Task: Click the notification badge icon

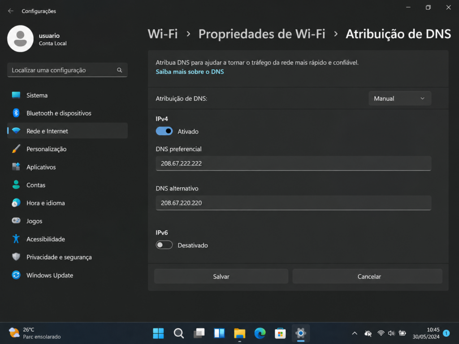Action: 446,333
